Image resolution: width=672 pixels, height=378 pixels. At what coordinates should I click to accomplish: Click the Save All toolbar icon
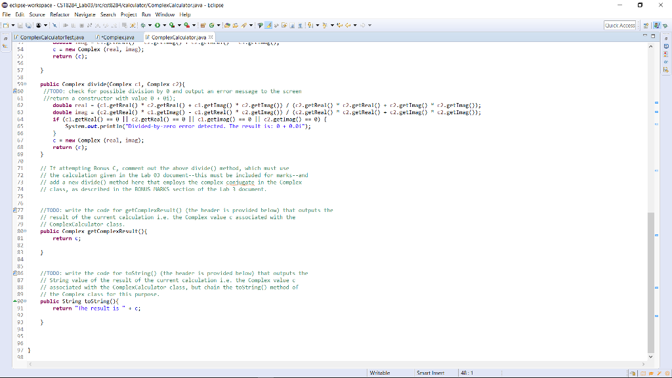pyautogui.click(x=28, y=26)
